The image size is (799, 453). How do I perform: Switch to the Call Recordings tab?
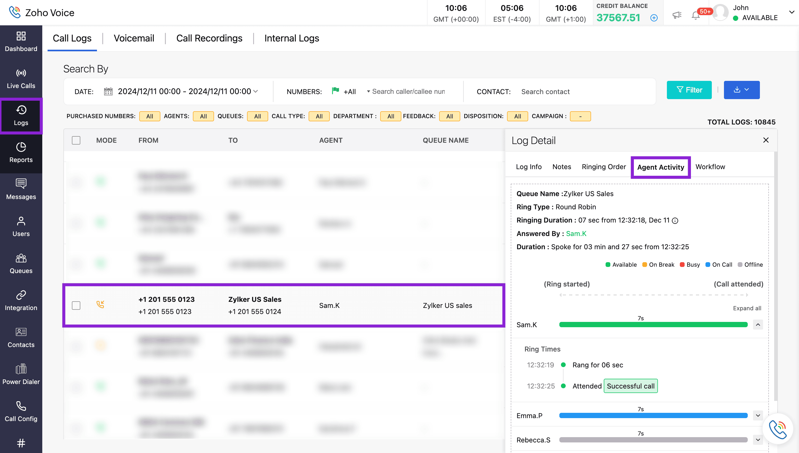point(209,38)
